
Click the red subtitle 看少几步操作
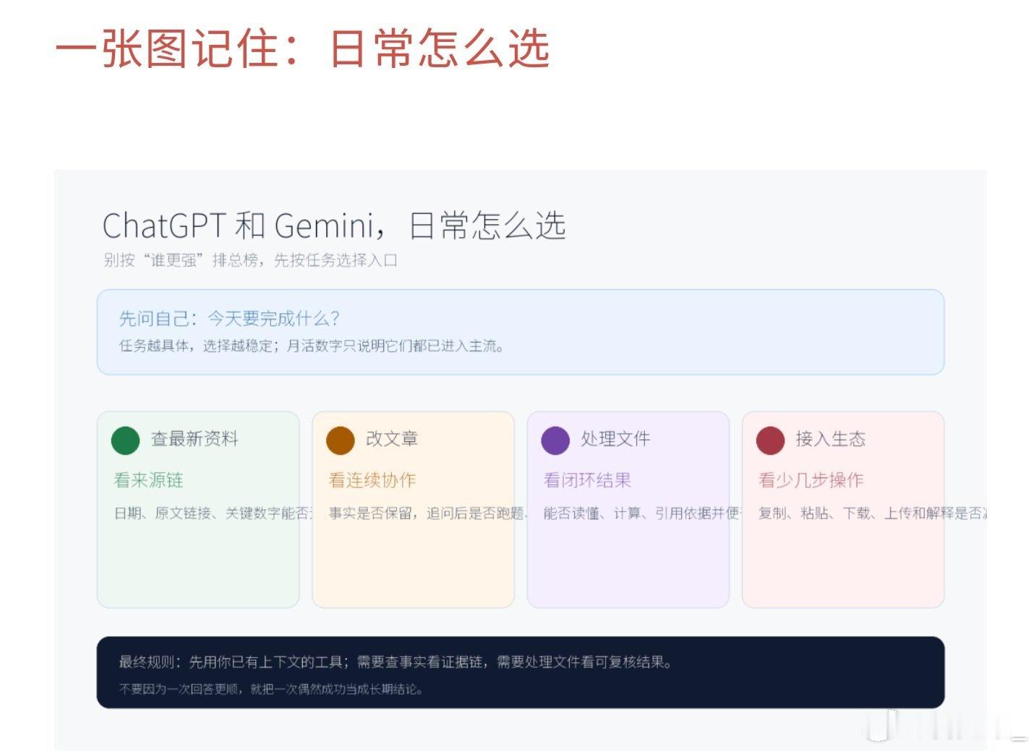(x=811, y=480)
